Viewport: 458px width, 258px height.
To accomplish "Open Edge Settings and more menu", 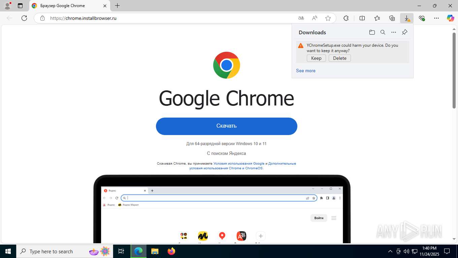I will pos(436,18).
